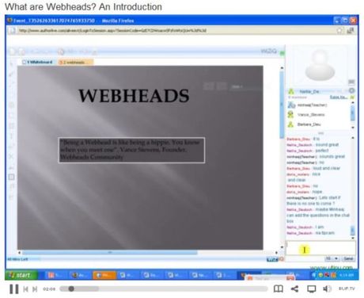Click the chat message input box
This screenshot has height=298, width=364.
(320, 248)
